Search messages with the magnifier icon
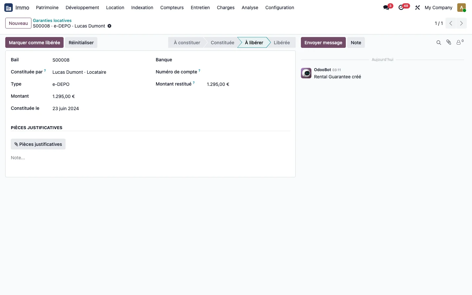 pyautogui.click(x=439, y=43)
